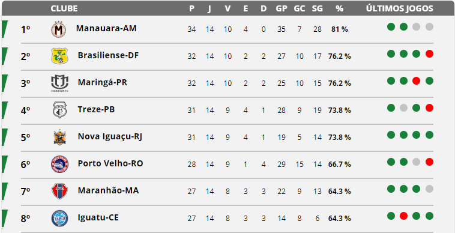Sort by the SG column header
The width and height of the screenshot is (455, 233).
coord(317,8)
